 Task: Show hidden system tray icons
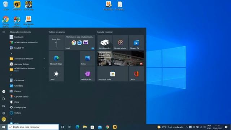pyautogui.click(x=187, y=127)
